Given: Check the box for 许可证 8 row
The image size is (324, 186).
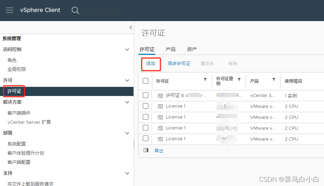Looking at the screenshot, I should pos(146,95).
